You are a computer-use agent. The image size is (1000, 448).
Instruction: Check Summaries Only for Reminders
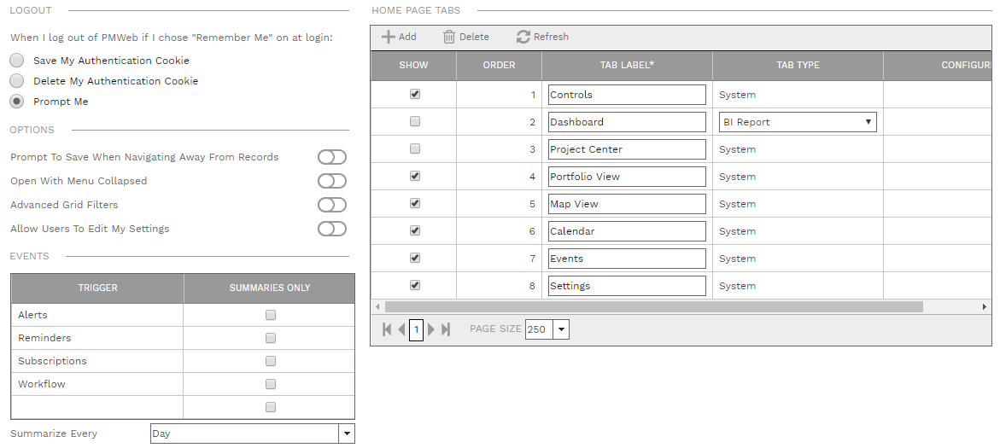coord(271,338)
